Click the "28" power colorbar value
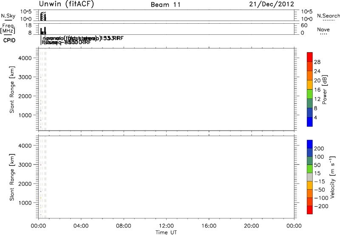 (x=317, y=62)
